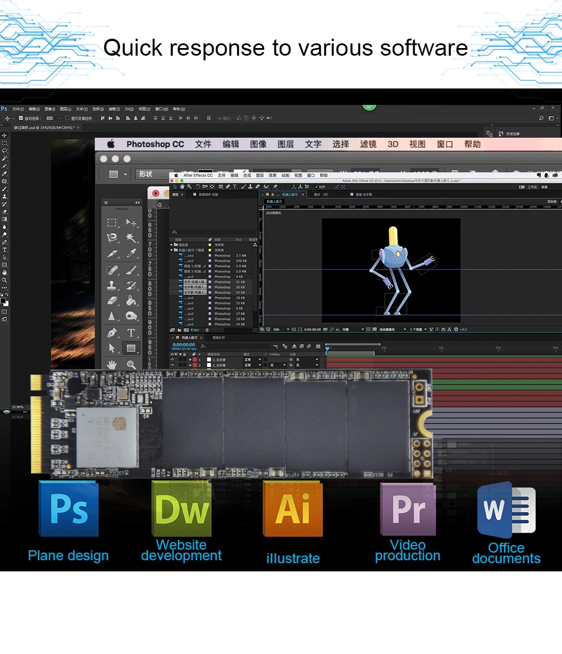
Task: Toggle the 自动选择 checkbox
Action: [21, 118]
